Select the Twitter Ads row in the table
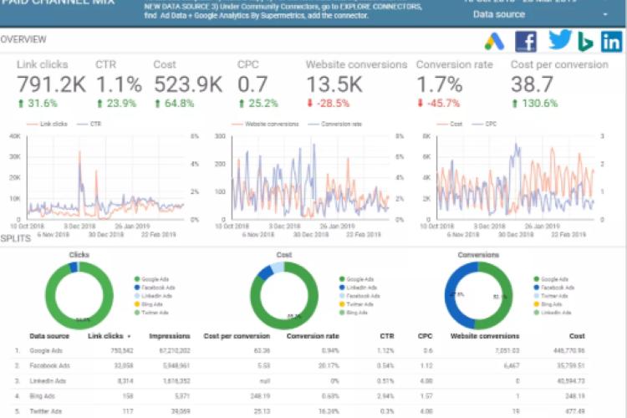 (x=300, y=410)
